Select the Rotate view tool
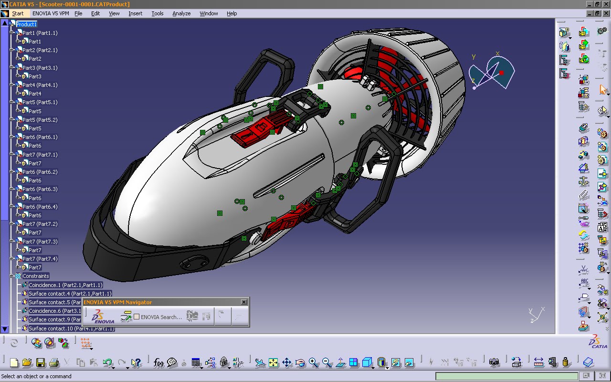This screenshot has width=611, height=382. click(x=300, y=363)
